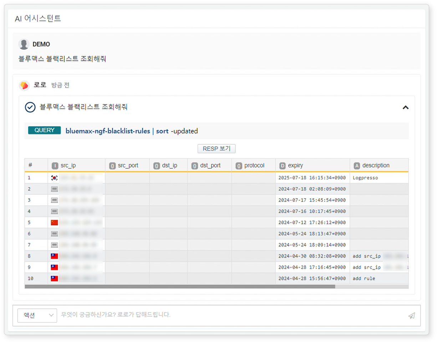Click the DEMO user avatar icon
The image size is (437, 343).
[24, 44]
